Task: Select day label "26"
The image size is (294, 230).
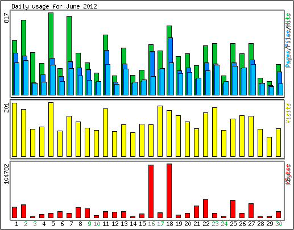Action: [x=242, y=224]
